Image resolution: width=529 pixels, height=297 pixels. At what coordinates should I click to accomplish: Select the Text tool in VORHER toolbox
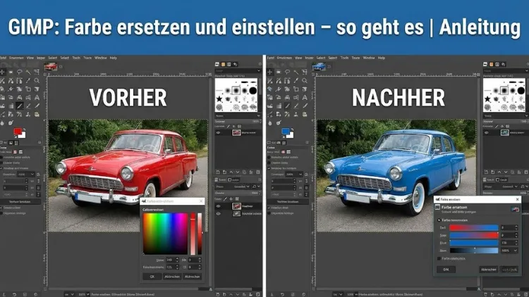point(37,98)
